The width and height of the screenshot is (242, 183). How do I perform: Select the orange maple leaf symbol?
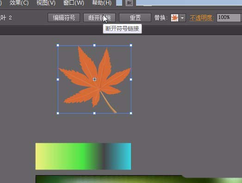[94, 79]
